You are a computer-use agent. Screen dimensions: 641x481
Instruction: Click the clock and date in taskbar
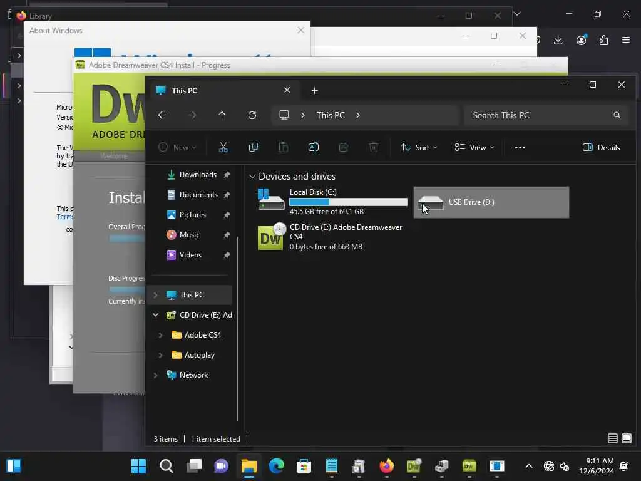click(x=597, y=466)
